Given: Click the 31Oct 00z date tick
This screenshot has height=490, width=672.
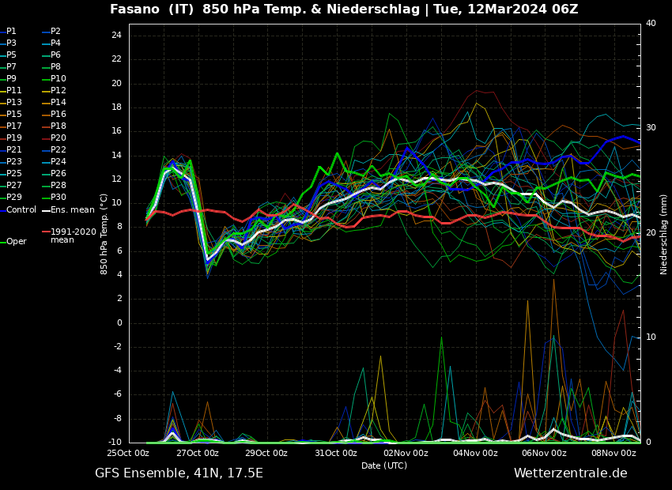Looking at the screenshot, I should [x=336, y=454].
